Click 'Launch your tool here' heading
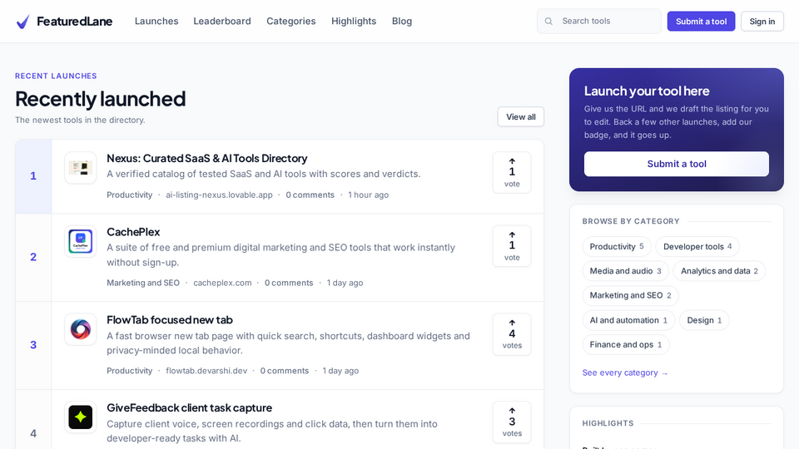Viewport: 799px width, 449px height. 647,91
